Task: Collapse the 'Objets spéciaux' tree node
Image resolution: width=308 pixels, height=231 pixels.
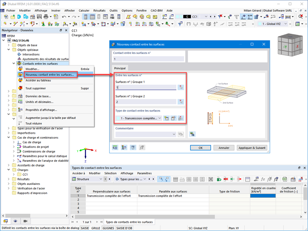Action: [9, 50]
